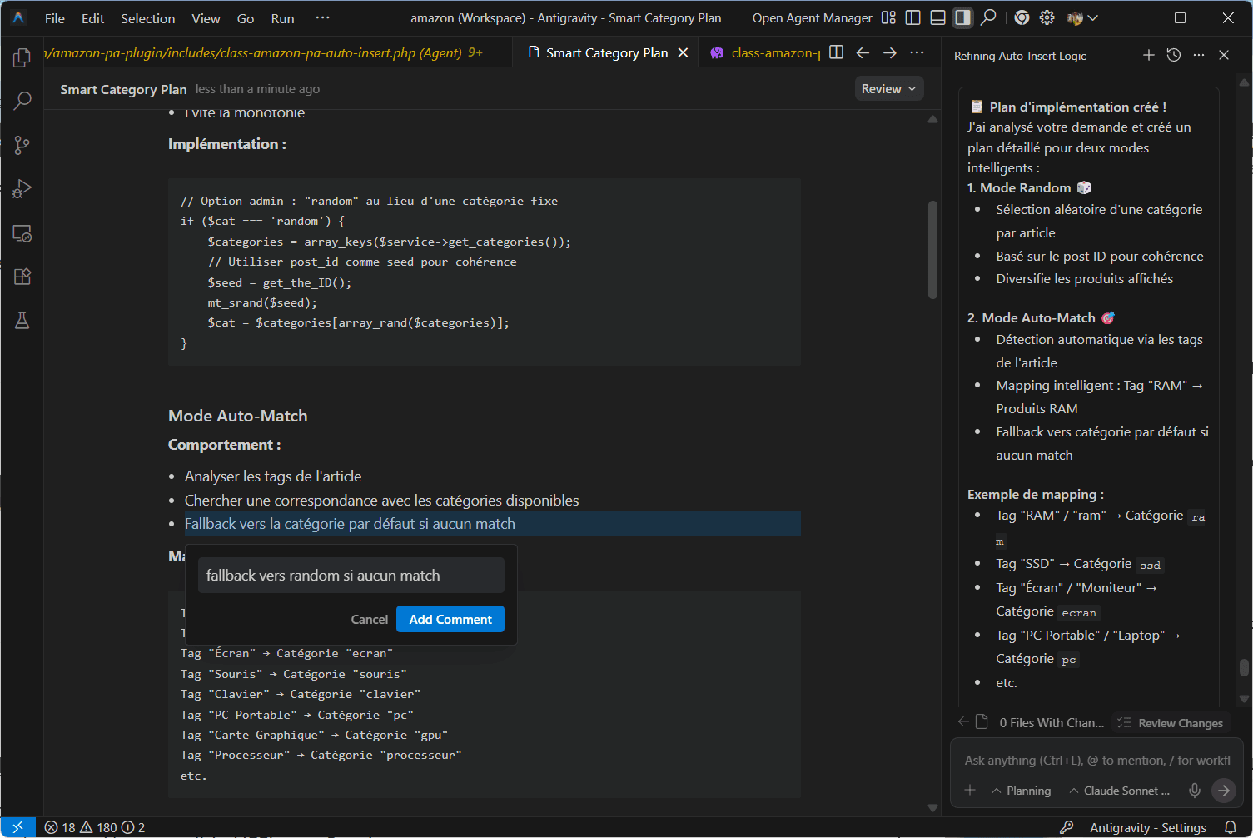Screen dimensions: 1253x838
Task: Click the microphone voice input icon
Action: point(1195,791)
